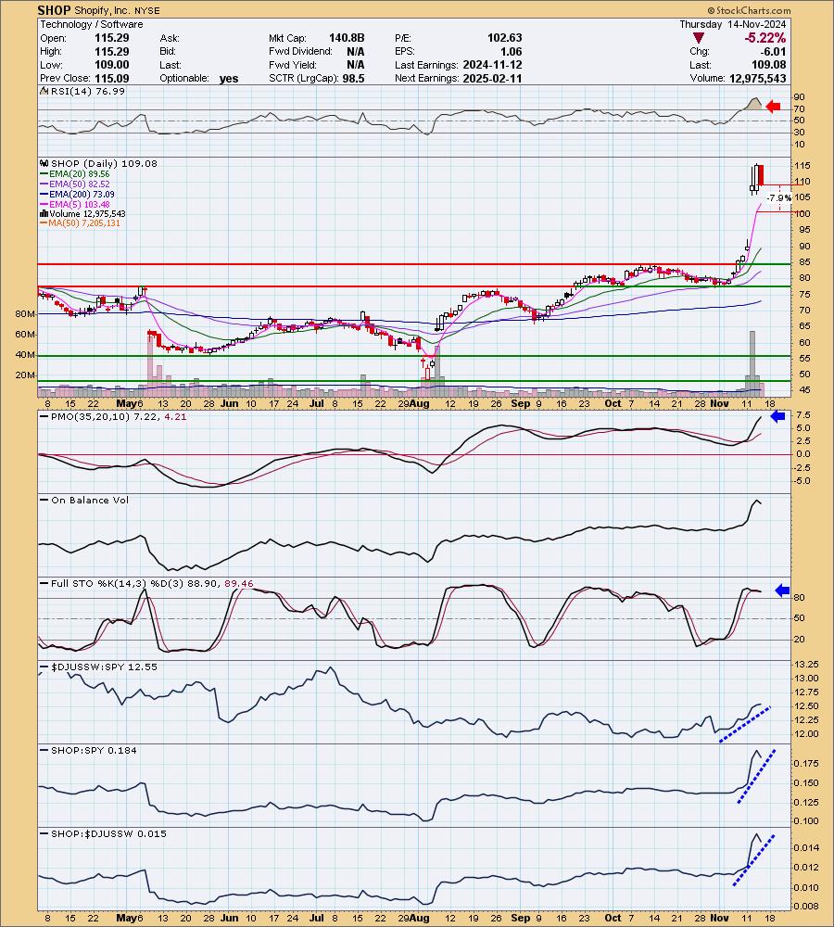Click the EMA(20) 89.56 legend entry

click(79, 174)
